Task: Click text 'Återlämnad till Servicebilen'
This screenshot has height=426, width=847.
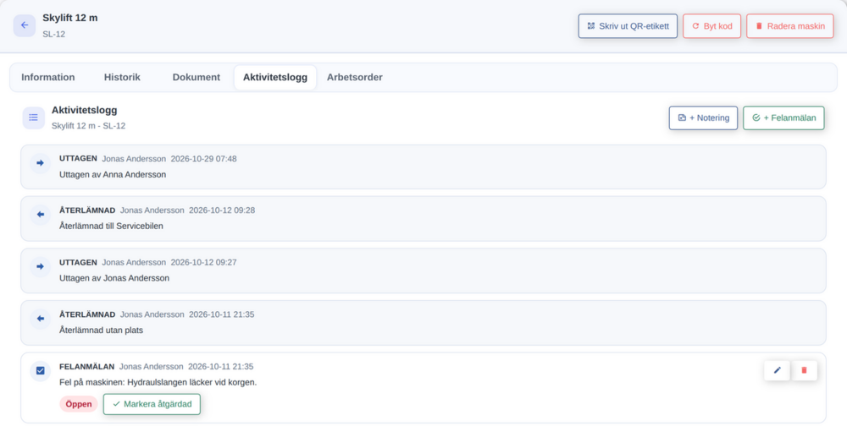Action: coord(111,226)
